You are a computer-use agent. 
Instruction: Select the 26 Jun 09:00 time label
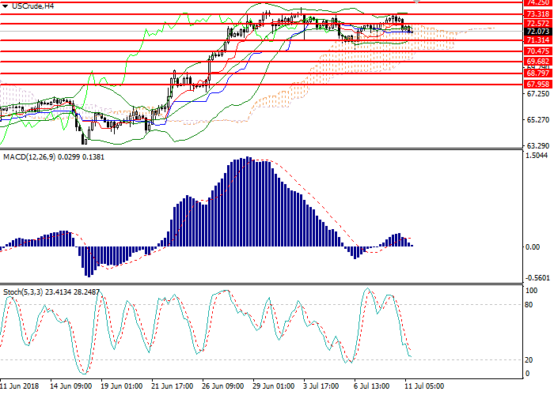223,386
